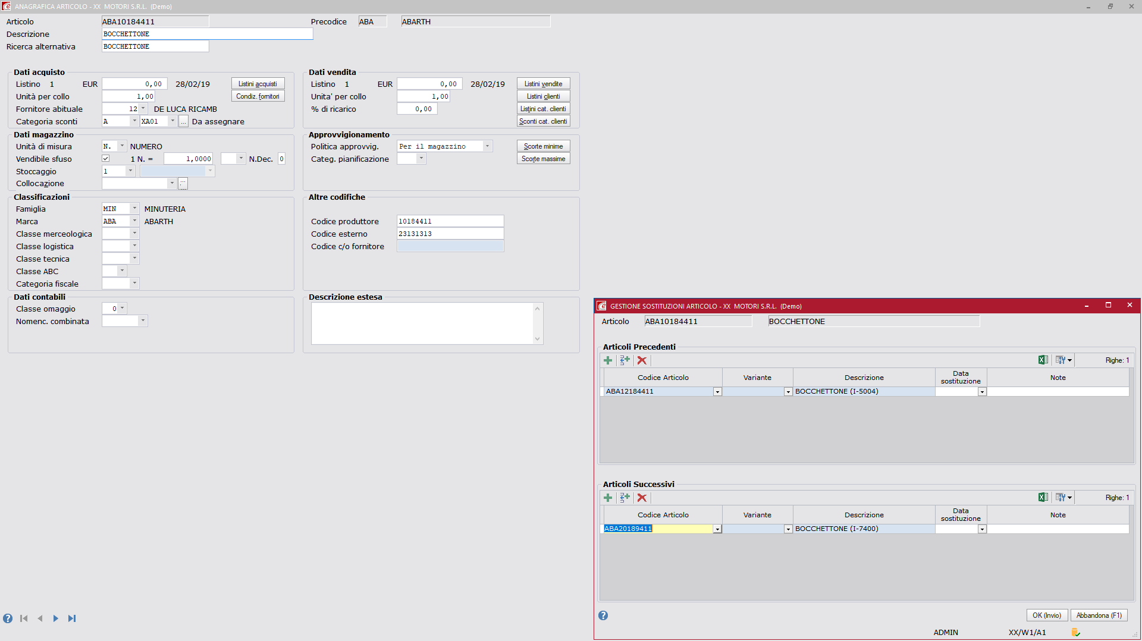Screen dimensions: 1142x641
Task: Confirm with OK (Invio) button
Action: pos(1047,615)
